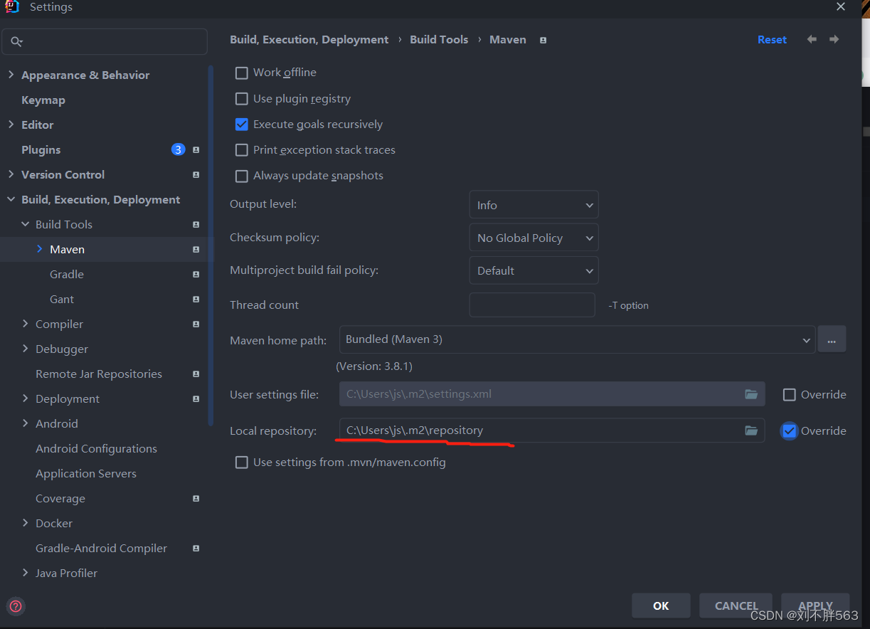Click the settings search field

coord(105,42)
